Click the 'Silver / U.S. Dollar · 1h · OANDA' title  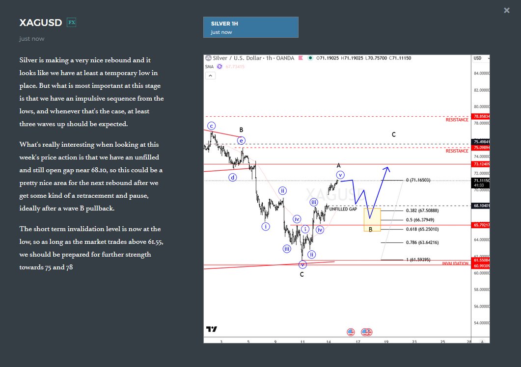point(253,58)
